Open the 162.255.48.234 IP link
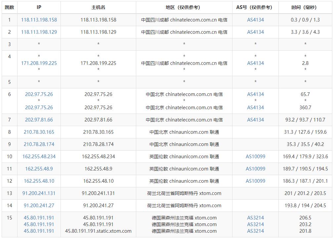The image size is (333, 238). click(39, 157)
